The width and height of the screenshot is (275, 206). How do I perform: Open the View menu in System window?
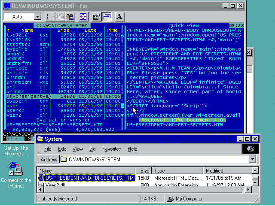pyautogui.click(x=77, y=149)
